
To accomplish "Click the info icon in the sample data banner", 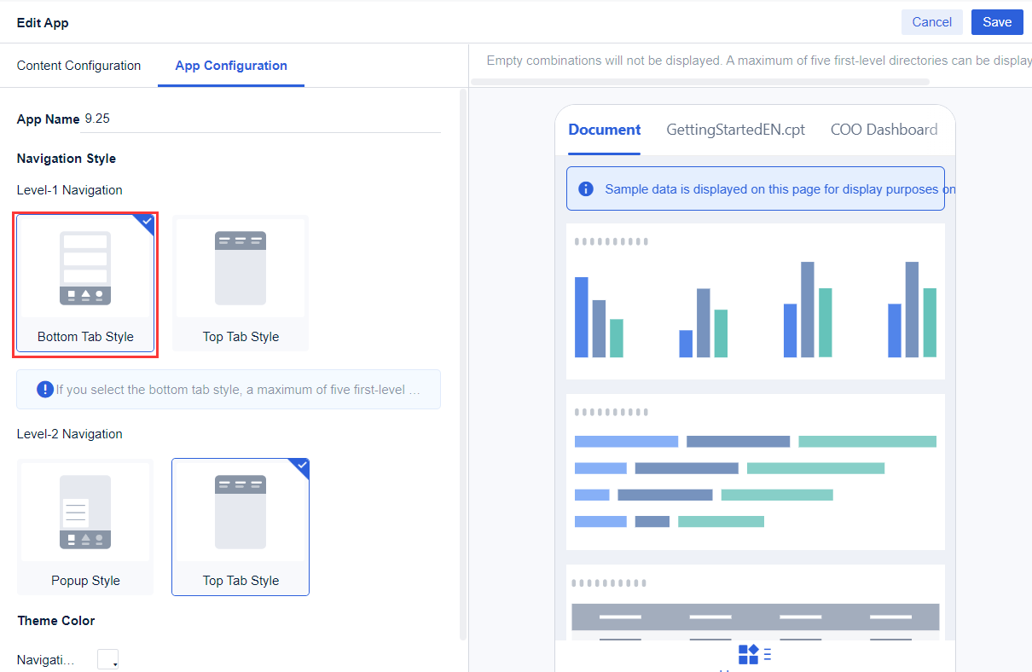I will (x=586, y=188).
